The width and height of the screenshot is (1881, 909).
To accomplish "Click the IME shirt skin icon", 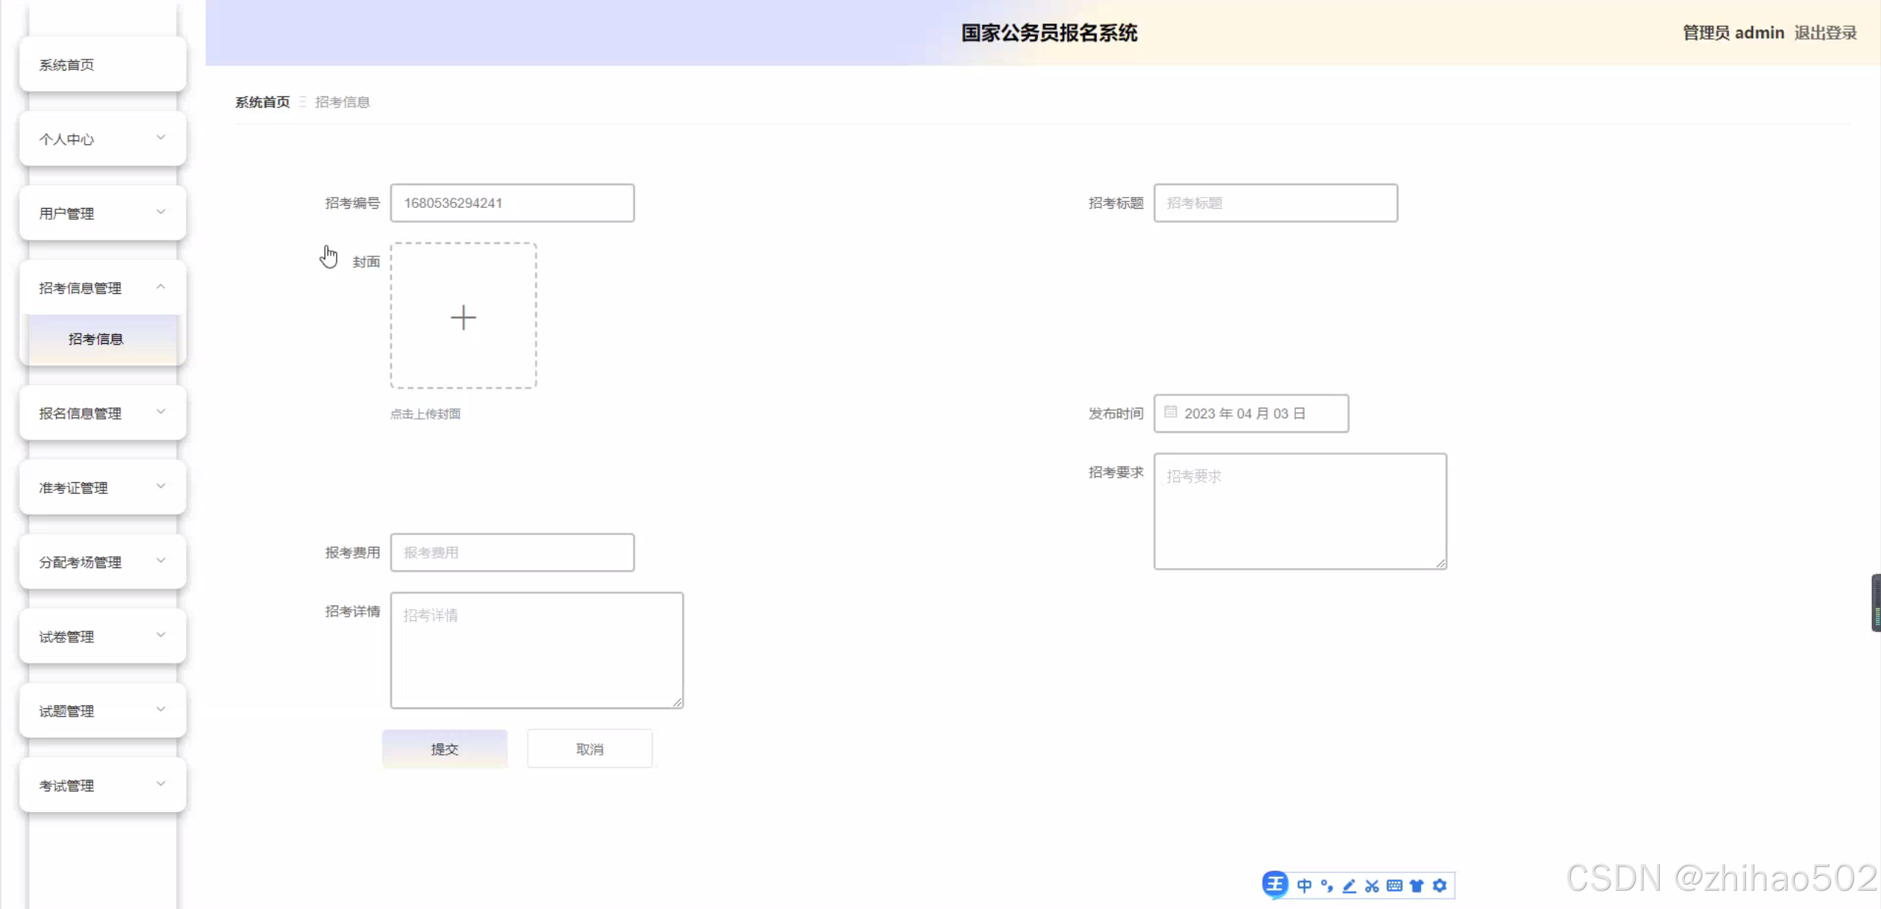I will click(x=1416, y=885).
